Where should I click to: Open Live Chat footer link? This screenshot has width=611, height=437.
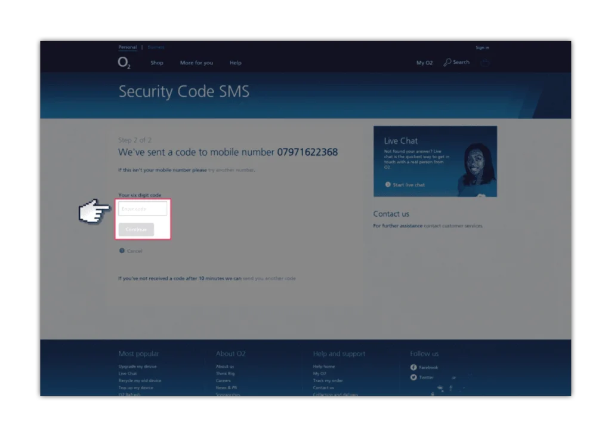point(128,374)
